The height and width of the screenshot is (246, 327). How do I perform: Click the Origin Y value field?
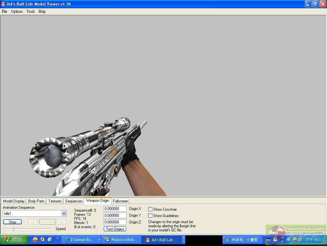115,215
